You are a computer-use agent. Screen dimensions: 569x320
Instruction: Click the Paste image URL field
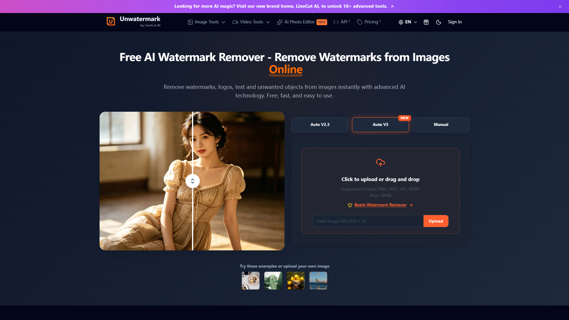tap(368, 221)
